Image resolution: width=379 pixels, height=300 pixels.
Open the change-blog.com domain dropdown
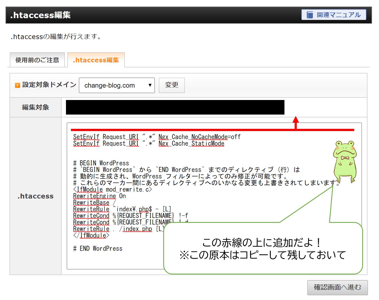point(117,85)
